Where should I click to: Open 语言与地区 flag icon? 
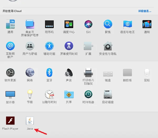(x=127, y=24)
